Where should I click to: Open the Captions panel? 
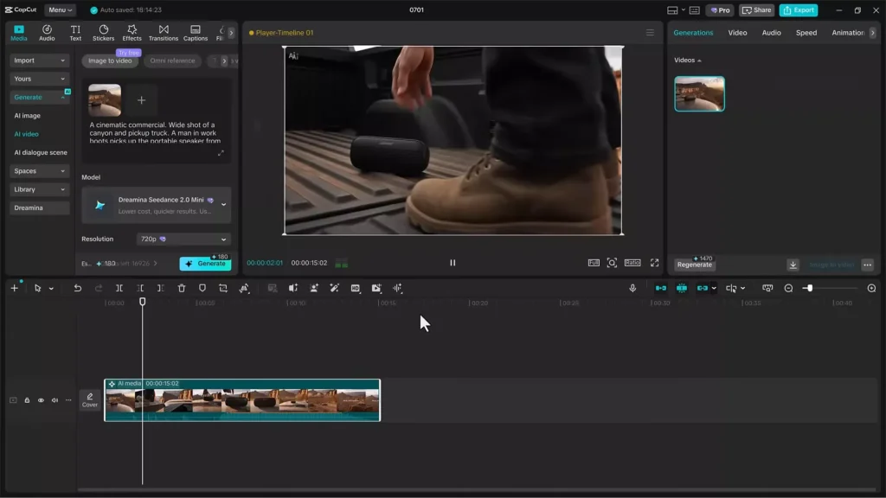point(196,33)
